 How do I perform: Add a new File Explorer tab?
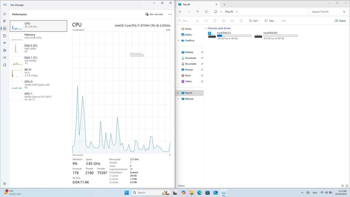point(224,5)
